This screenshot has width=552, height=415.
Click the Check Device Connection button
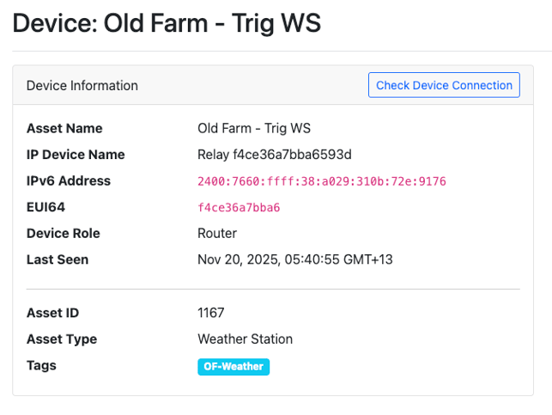tap(444, 85)
